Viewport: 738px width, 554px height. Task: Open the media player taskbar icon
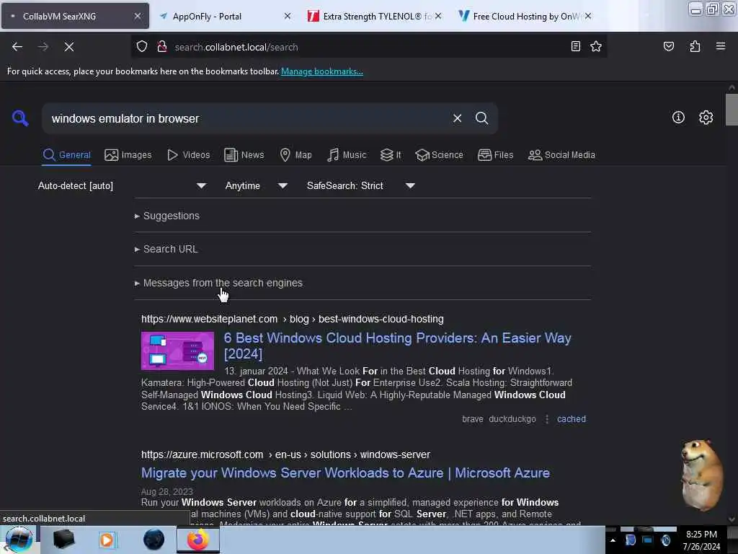click(x=107, y=540)
